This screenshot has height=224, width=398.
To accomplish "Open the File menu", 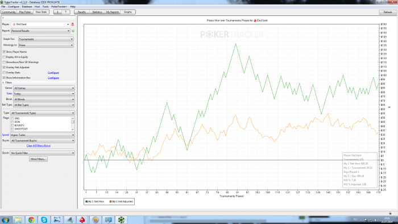I will pyautogui.click(x=3, y=7).
